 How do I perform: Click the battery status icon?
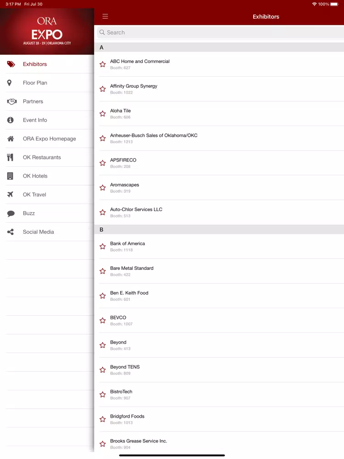pos(334,4)
